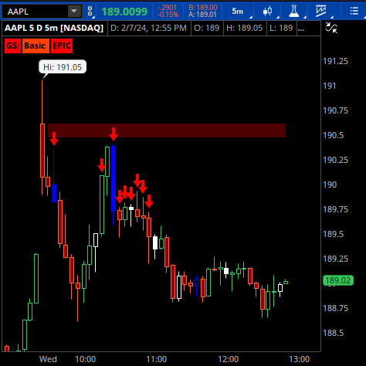Viewport: 366px width, 366px height.
Task: Open the candlestick chart style menu
Action: pyautogui.click(x=268, y=12)
